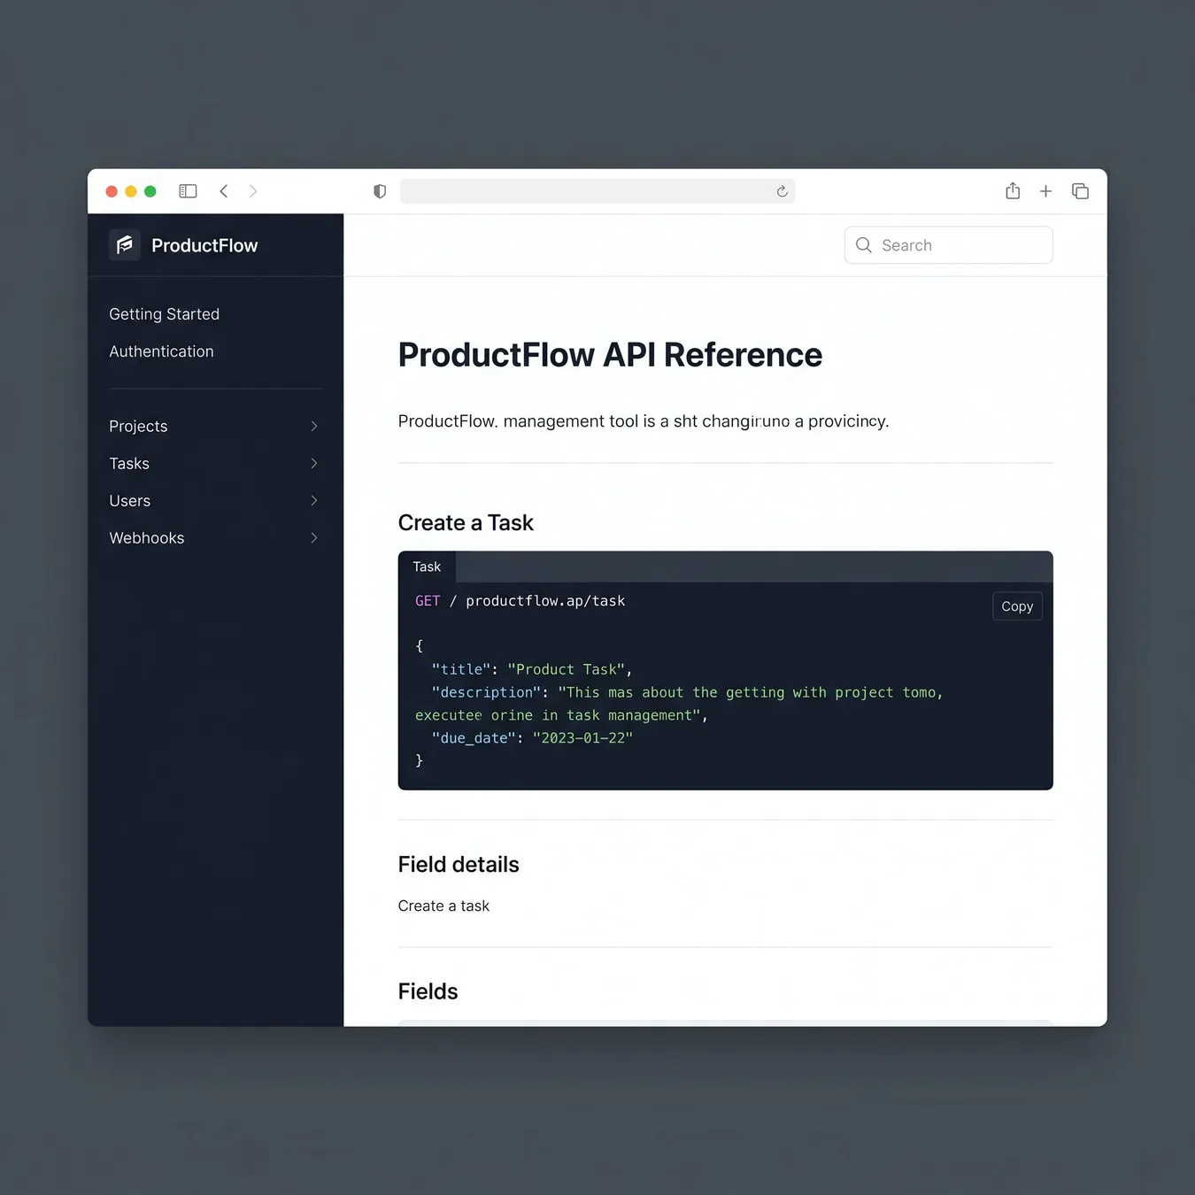This screenshot has width=1195, height=1195.
Task: Switch to the Task code tab
Action: pyautogui.click(x=427, y=567)
